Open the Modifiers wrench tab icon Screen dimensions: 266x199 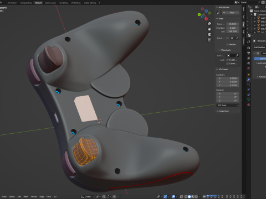(249, 80)
